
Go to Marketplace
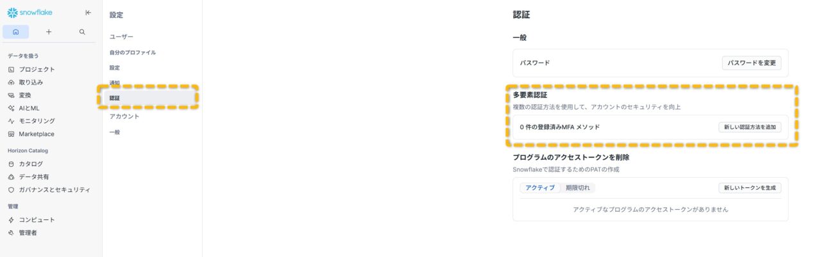coord(36,134)
